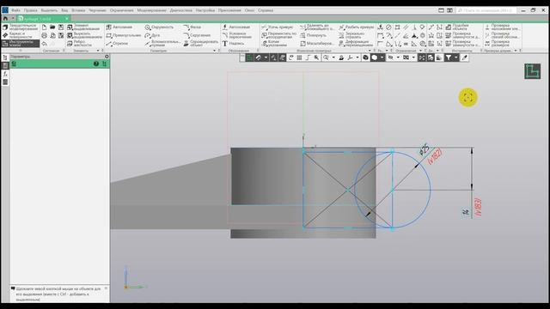Viewport: 550px width, 309px height.
Task: Select the Отрезок line segment tool
Action: pyautogui.click(x=117, y=44)
